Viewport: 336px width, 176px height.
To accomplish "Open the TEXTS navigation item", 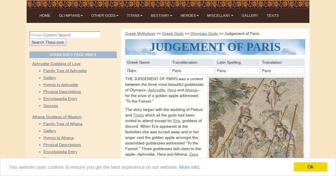I will click(x=273, y=16).
